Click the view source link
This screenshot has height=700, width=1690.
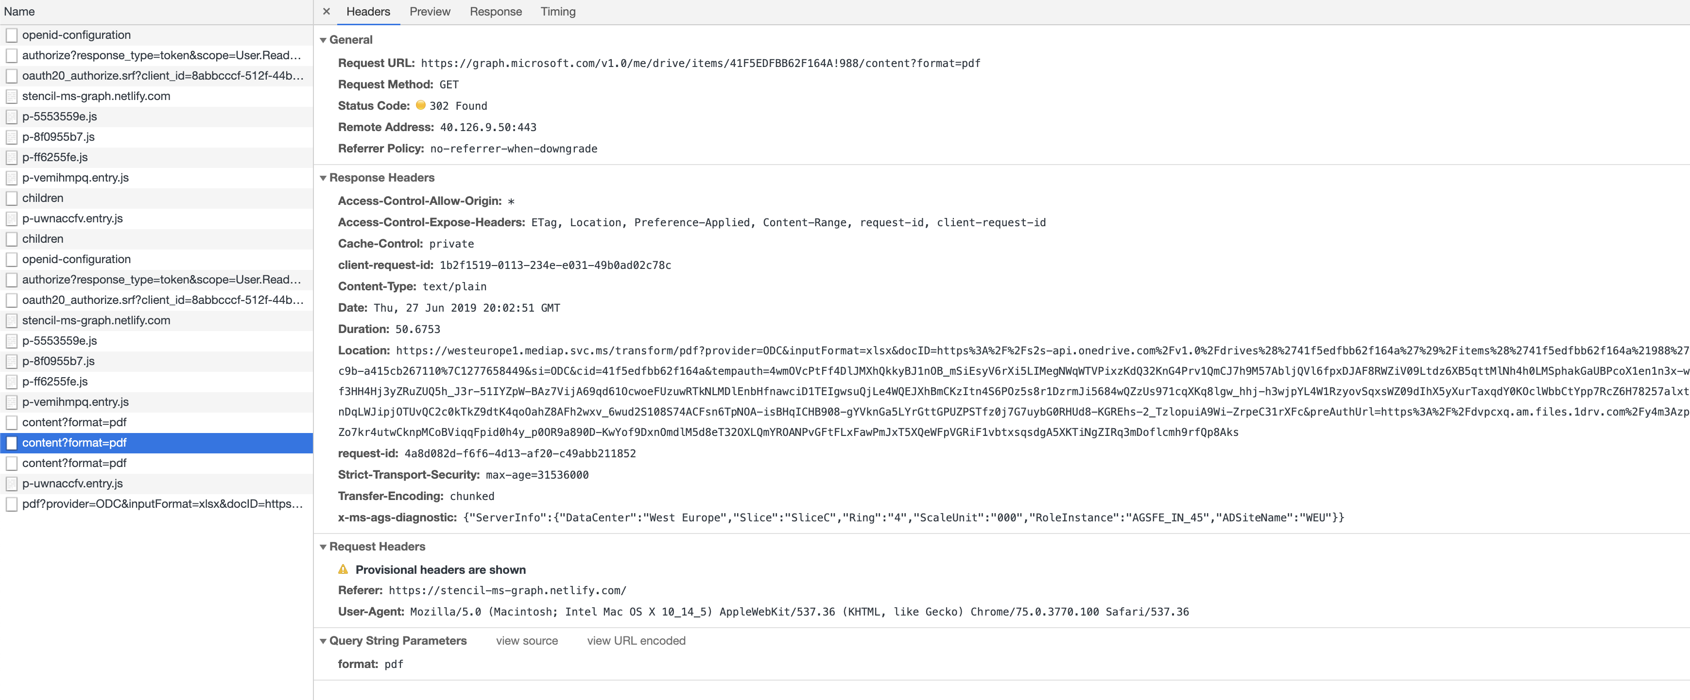pyautogui.click(x=527, y=640)
